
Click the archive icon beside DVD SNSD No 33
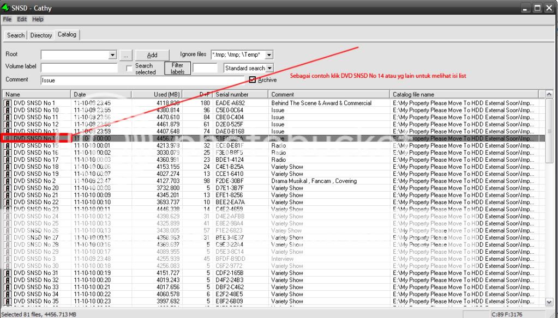8,288
